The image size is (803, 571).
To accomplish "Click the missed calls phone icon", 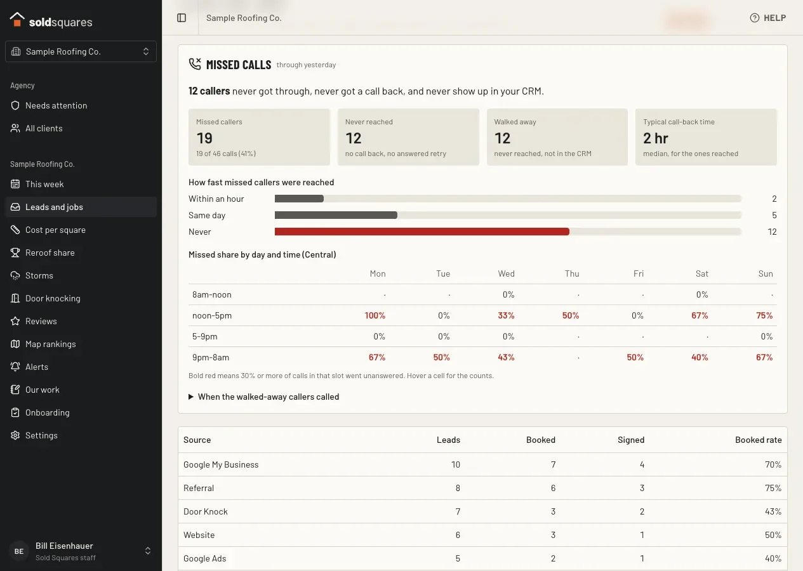I will click(195, 64).
